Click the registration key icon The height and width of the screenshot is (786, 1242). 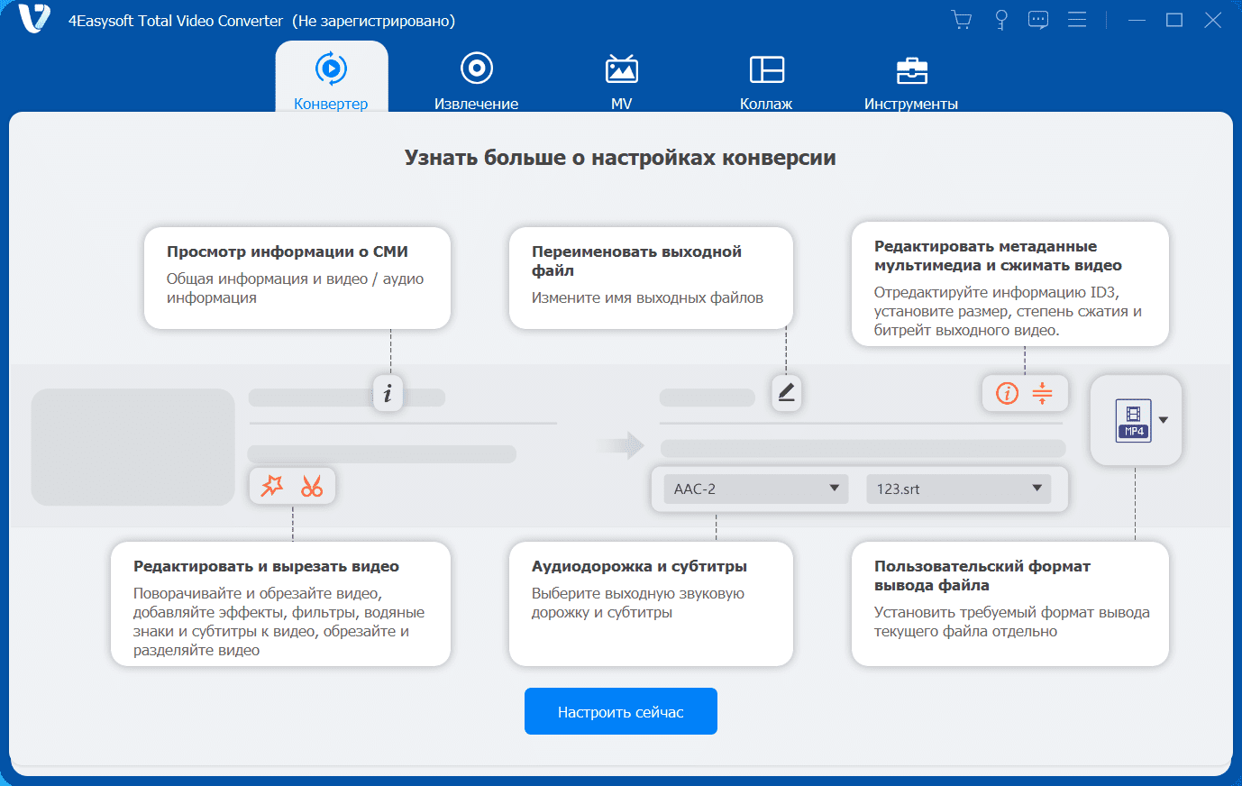pyautogui.click(x=1000, y=20)
